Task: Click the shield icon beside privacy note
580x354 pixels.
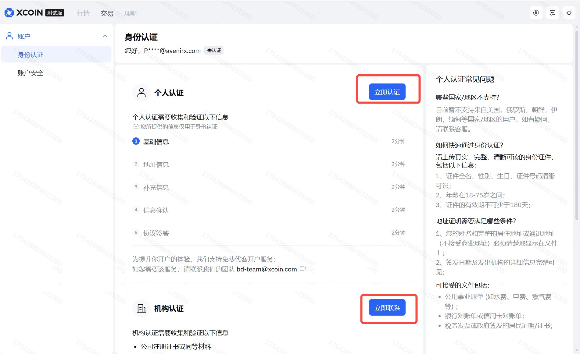Action: tap(136, 126)
